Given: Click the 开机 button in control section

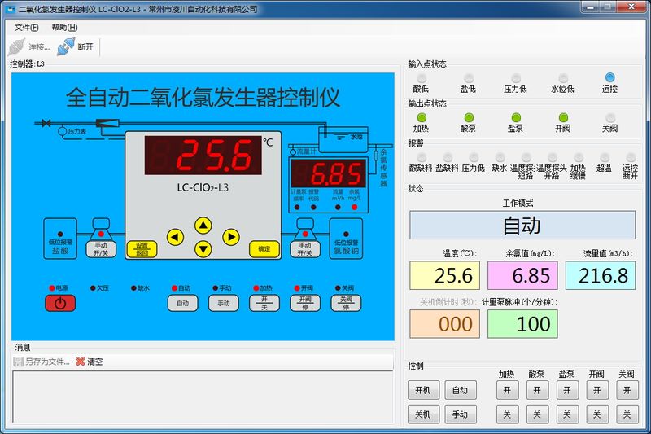Looking at the screenshot, I should (x=423, y=391).
